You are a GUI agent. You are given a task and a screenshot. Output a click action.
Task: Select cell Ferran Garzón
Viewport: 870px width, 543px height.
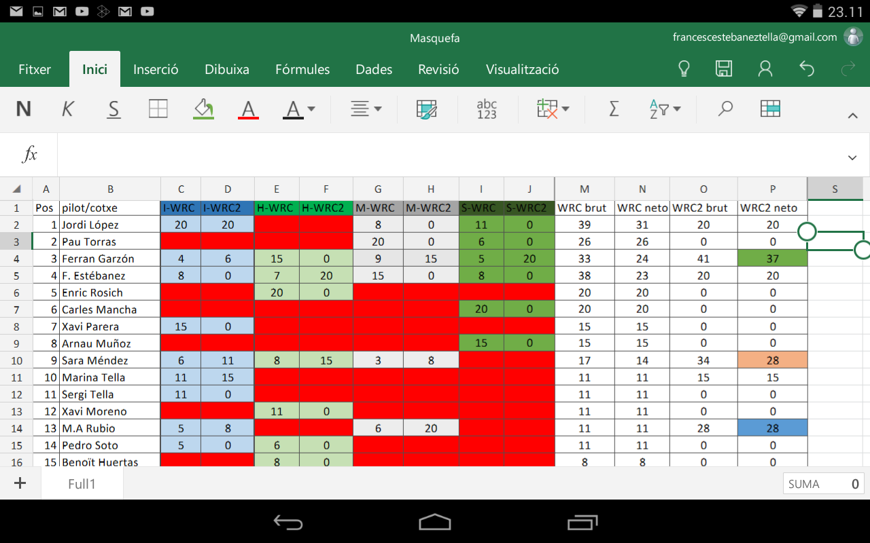(x=110, y=259)
